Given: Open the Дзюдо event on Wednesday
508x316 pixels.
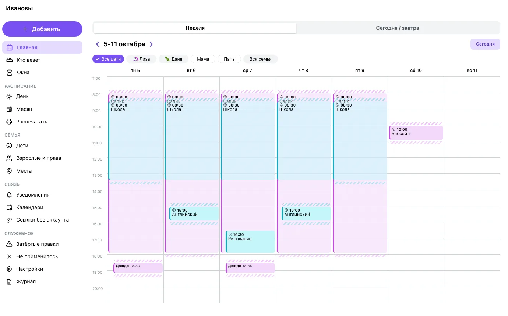Looking at the screenshot, I should coord(250,268).
